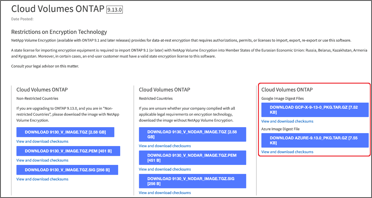
Task: Click Cloud Volumes ONTAP heading above Non-Restricted Countries
Action: [x=42, y=90]
